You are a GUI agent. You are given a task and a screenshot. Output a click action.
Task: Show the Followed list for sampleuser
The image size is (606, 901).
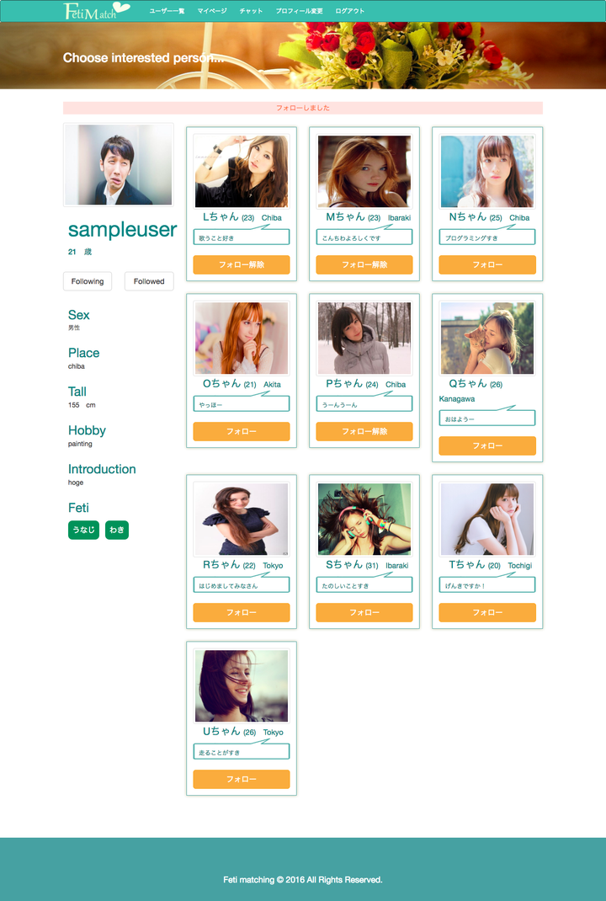tap(149, 281)
